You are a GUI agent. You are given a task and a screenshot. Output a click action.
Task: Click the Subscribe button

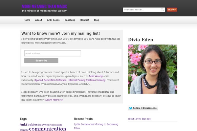(41, 61)
